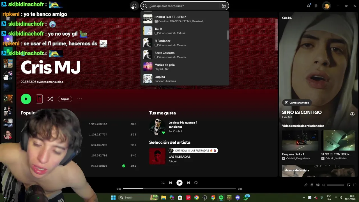Open the Liked Songs heart tile in the sidebar
This screenshot has height=202, width=359.
[8, 39]
